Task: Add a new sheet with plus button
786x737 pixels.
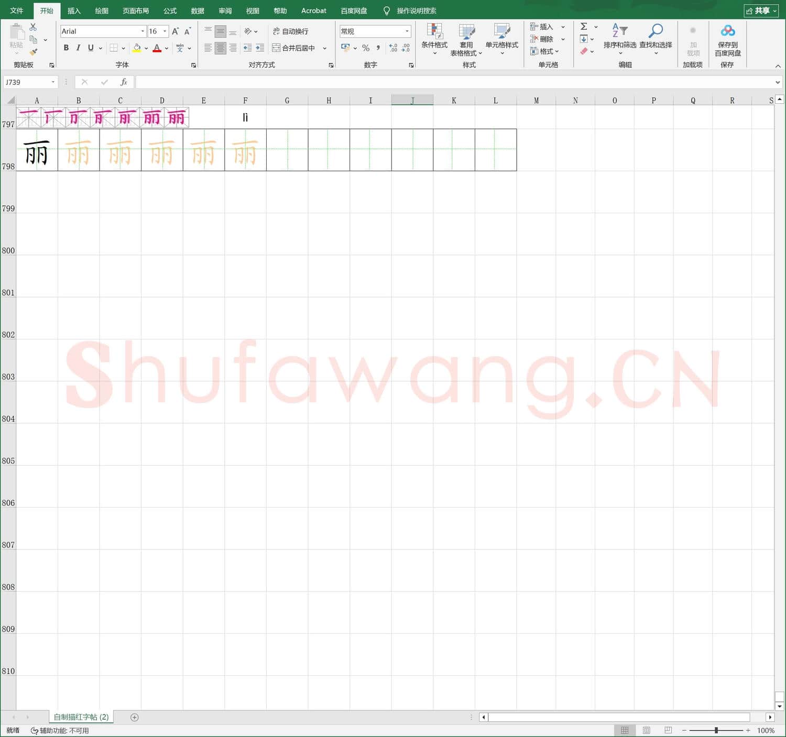Action: point(134,717)
